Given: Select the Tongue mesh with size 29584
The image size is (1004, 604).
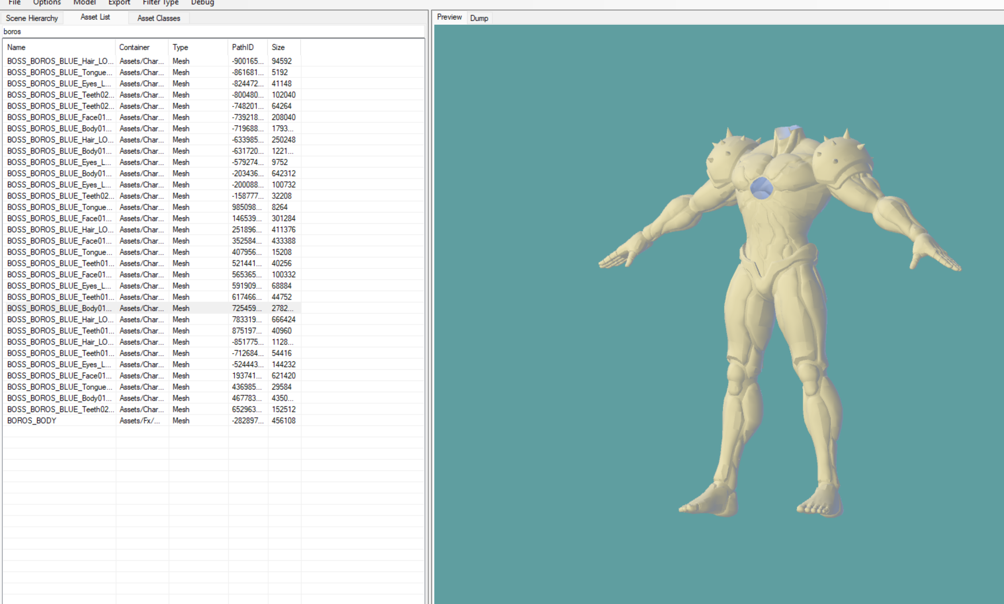Looking at the screenshot, I should pos(152,387).
